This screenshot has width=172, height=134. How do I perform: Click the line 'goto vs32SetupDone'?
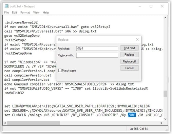22,36
